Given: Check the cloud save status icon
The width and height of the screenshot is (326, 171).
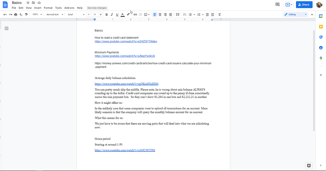Looking at the screenshot, I should pos(39,3).
